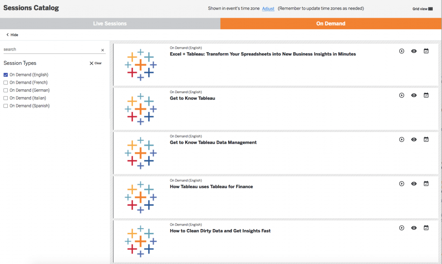Click calendar icon for Get to Know Tableau Data Management
The height and width of the screenshot is (264, 442).
[426, 139]
